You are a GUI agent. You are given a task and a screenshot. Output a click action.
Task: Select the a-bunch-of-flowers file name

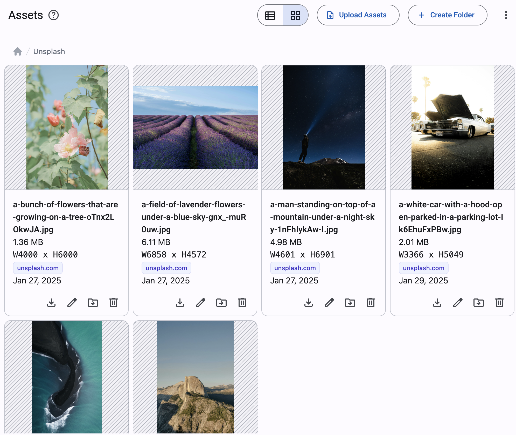[x=65, y=217]
